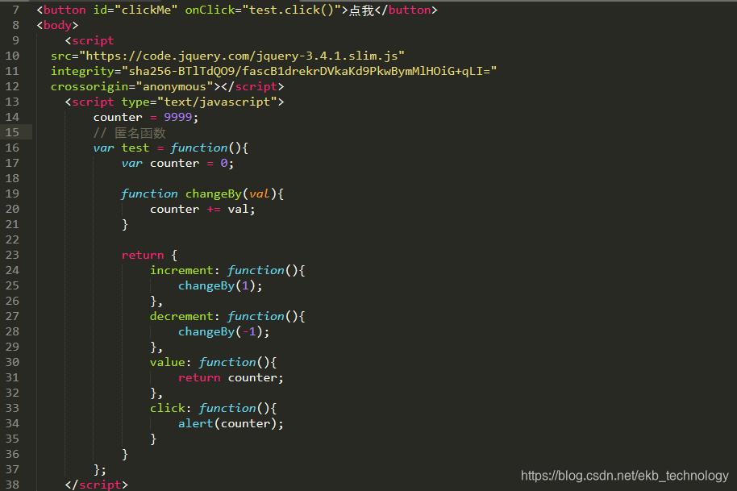Click line number 30 in the gutter

click(x=12, y=362)
